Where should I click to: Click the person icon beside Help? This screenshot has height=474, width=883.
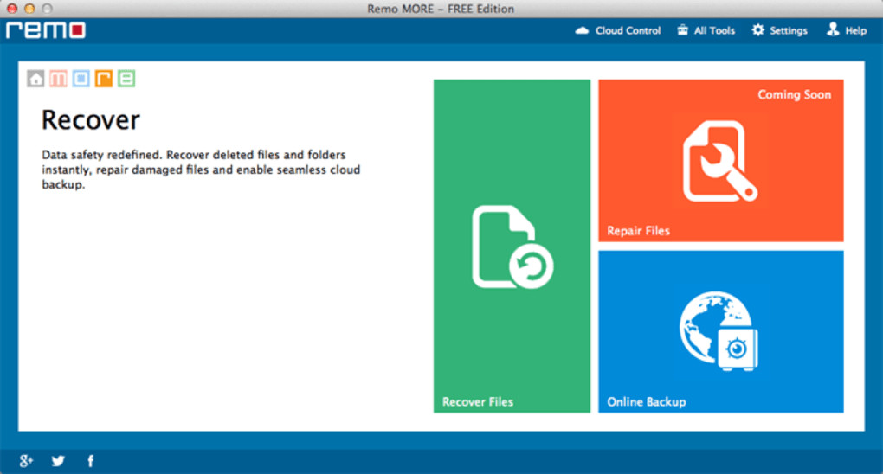(832, 29)
